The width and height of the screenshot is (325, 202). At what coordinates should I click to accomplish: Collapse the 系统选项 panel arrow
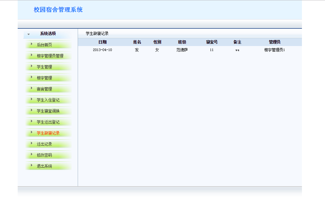[x=29, y=34]
